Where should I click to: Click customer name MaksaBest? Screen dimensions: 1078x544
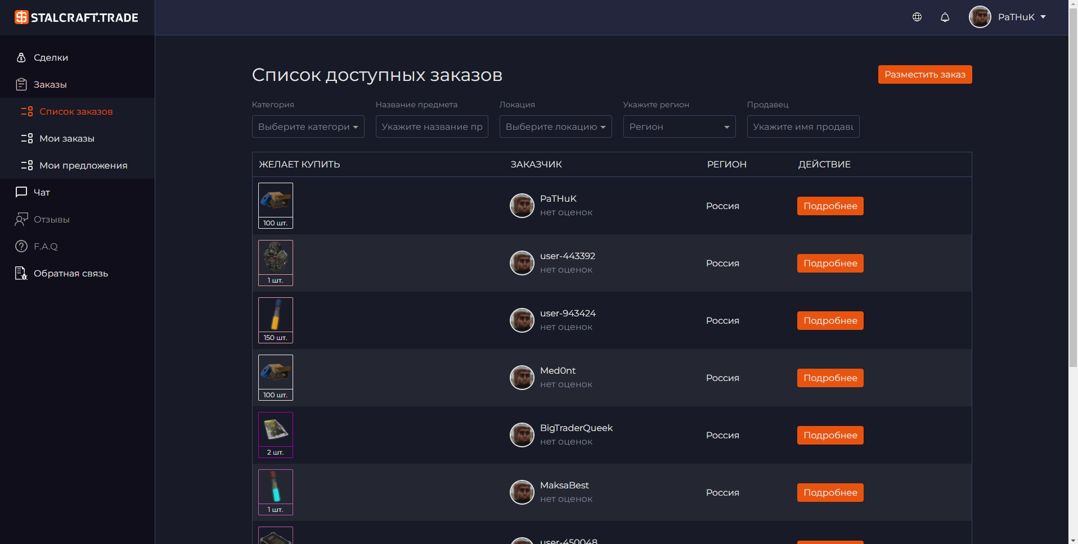click(564, 485)
